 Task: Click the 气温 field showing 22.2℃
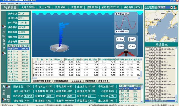[x=81, y=7]
